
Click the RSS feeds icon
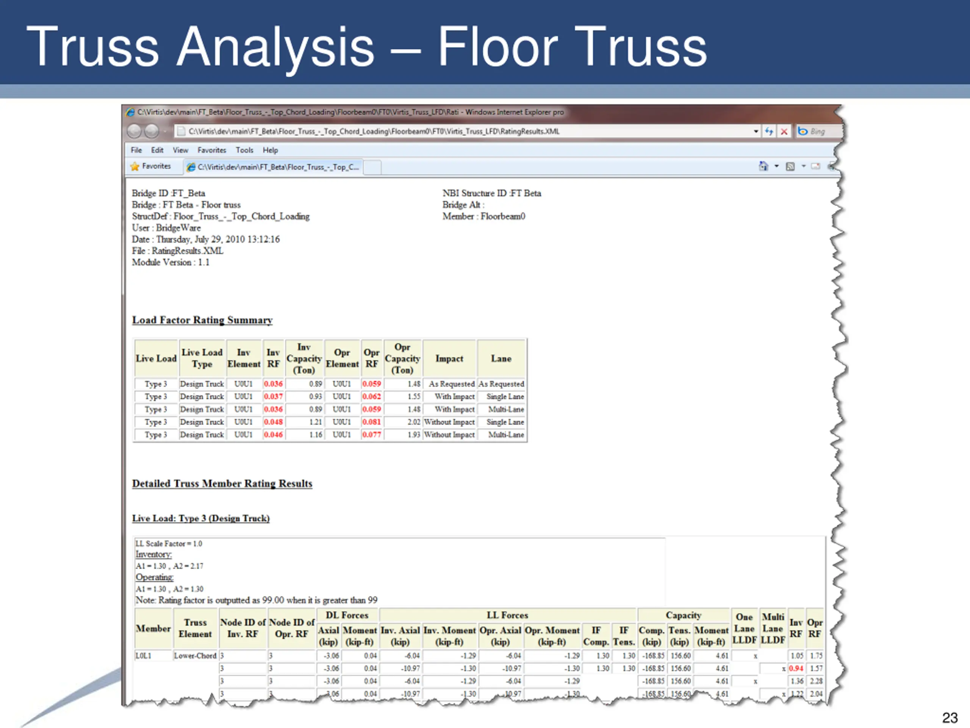coord(790,166)
